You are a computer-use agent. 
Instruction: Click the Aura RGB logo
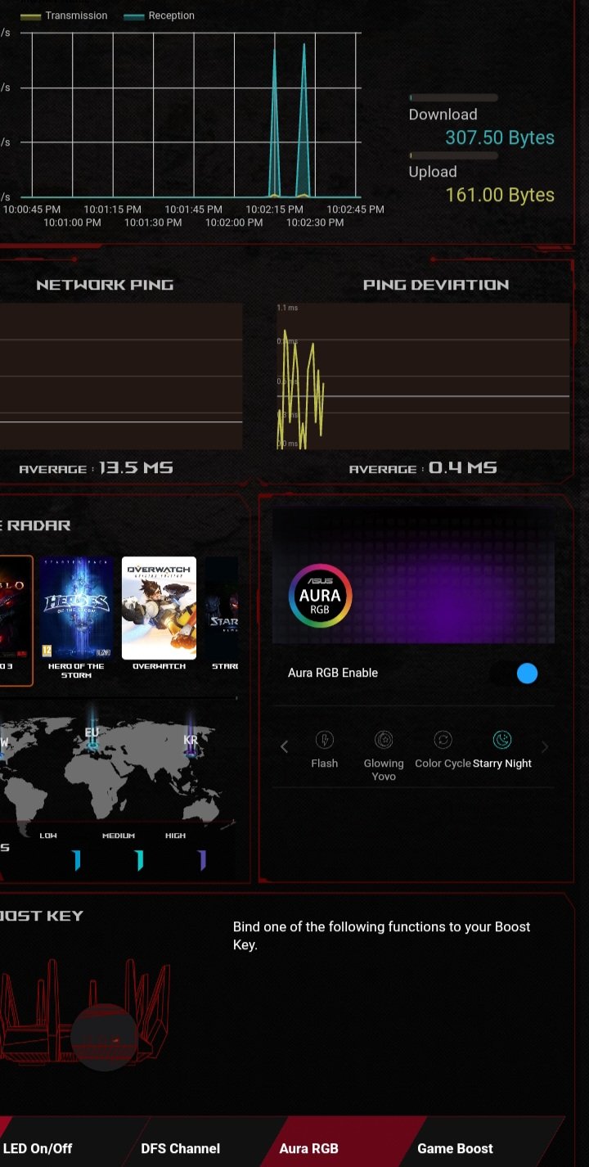(x=320, y=595)
